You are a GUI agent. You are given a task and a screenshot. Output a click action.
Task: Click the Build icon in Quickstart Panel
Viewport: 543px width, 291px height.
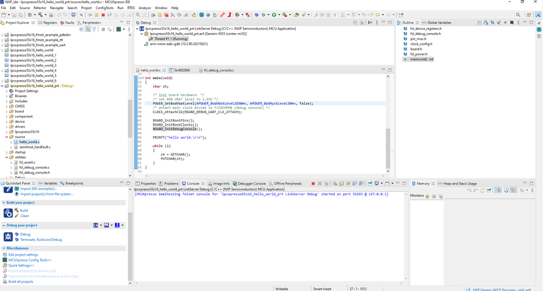click(8, 213)
